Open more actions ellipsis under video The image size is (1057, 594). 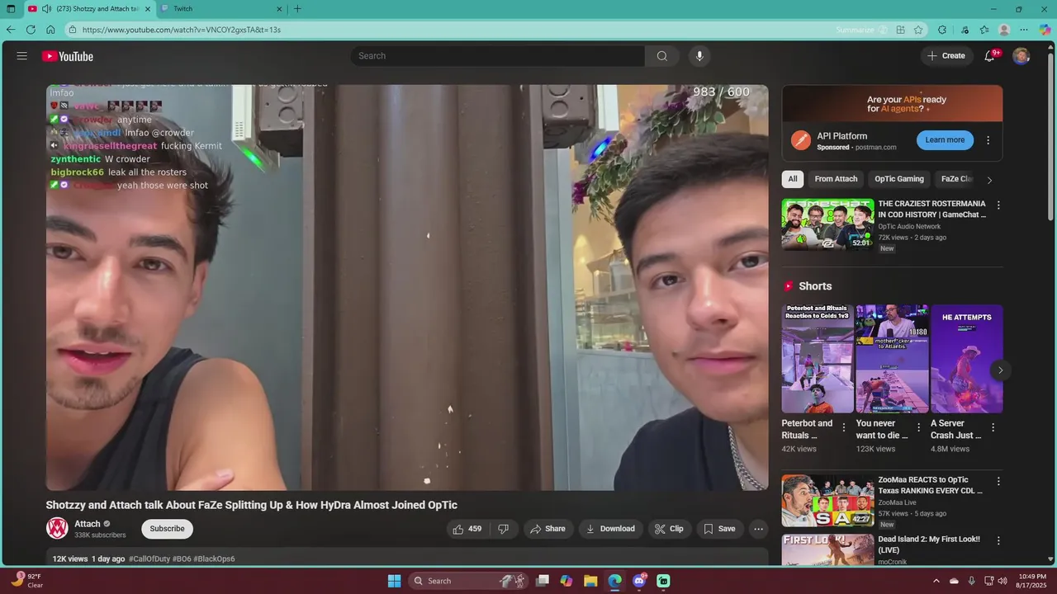point(758,529)
